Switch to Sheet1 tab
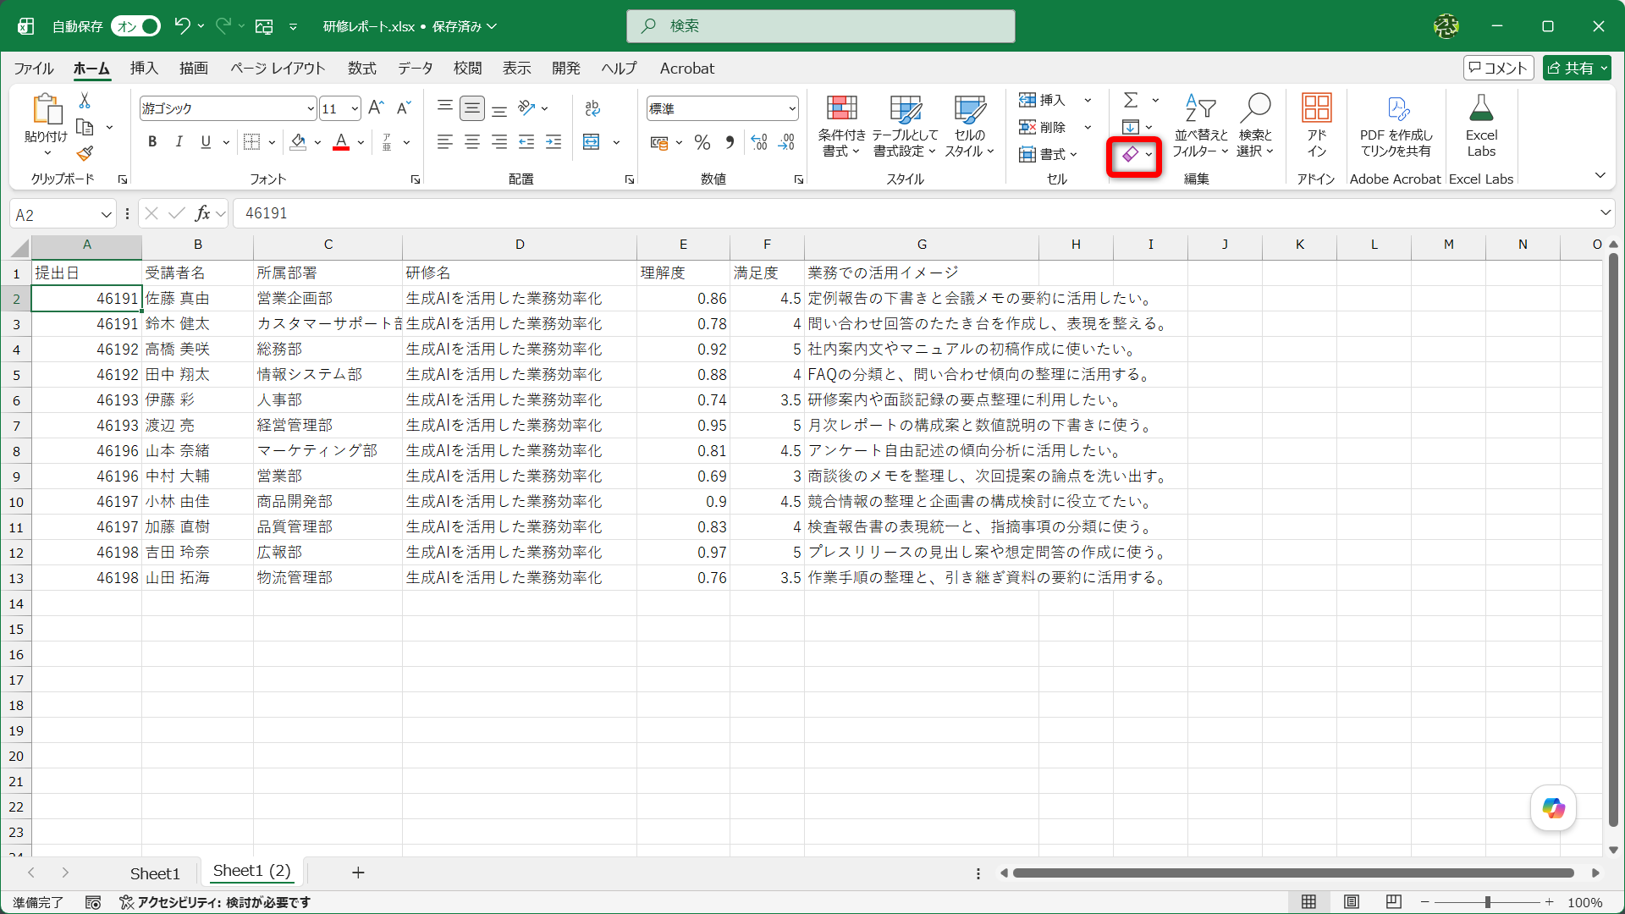1625x914 pixels. (155, 873)
